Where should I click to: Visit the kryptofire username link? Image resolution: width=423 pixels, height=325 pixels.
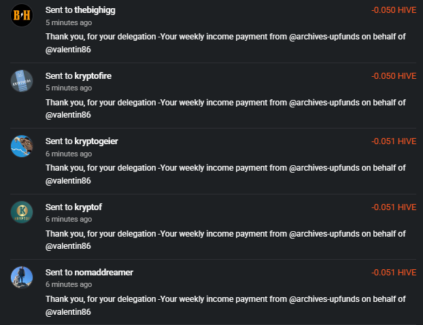pos(92,76)
